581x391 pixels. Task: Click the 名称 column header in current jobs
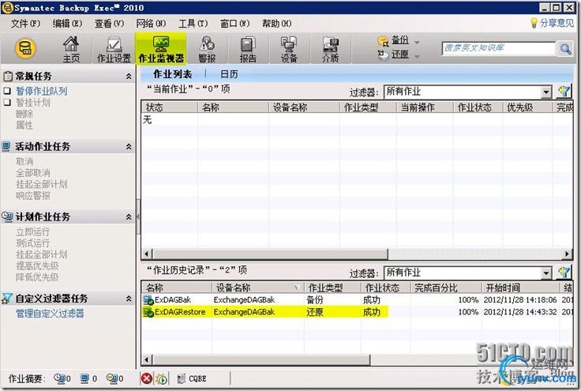coord(234,107)
